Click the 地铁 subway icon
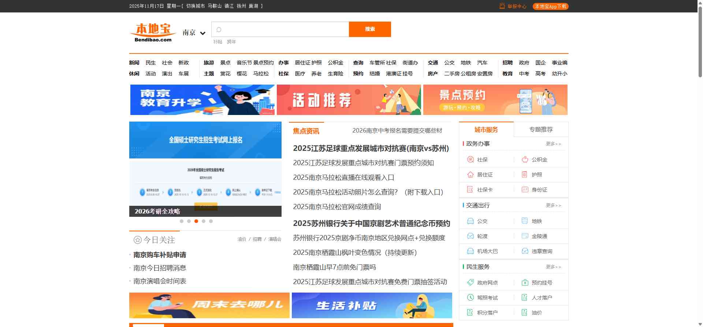Image resolution: width=703 pixels, height=327 pixels. click(x=525, y=221)
